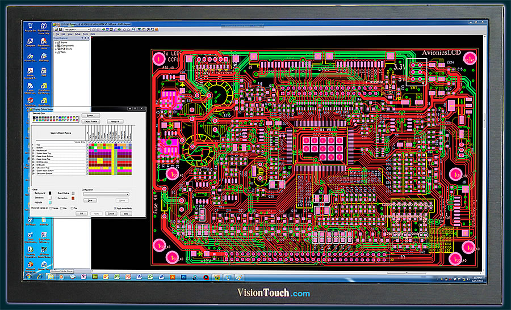Image resolution: width=511 pixels, height=310 pixels.
Task: Enable the Traces net names checkbox
Action: point(52,209)
